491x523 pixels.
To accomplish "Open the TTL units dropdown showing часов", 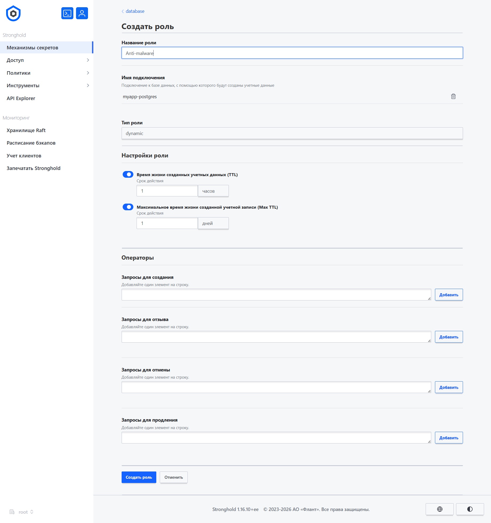I will point(213,191).
